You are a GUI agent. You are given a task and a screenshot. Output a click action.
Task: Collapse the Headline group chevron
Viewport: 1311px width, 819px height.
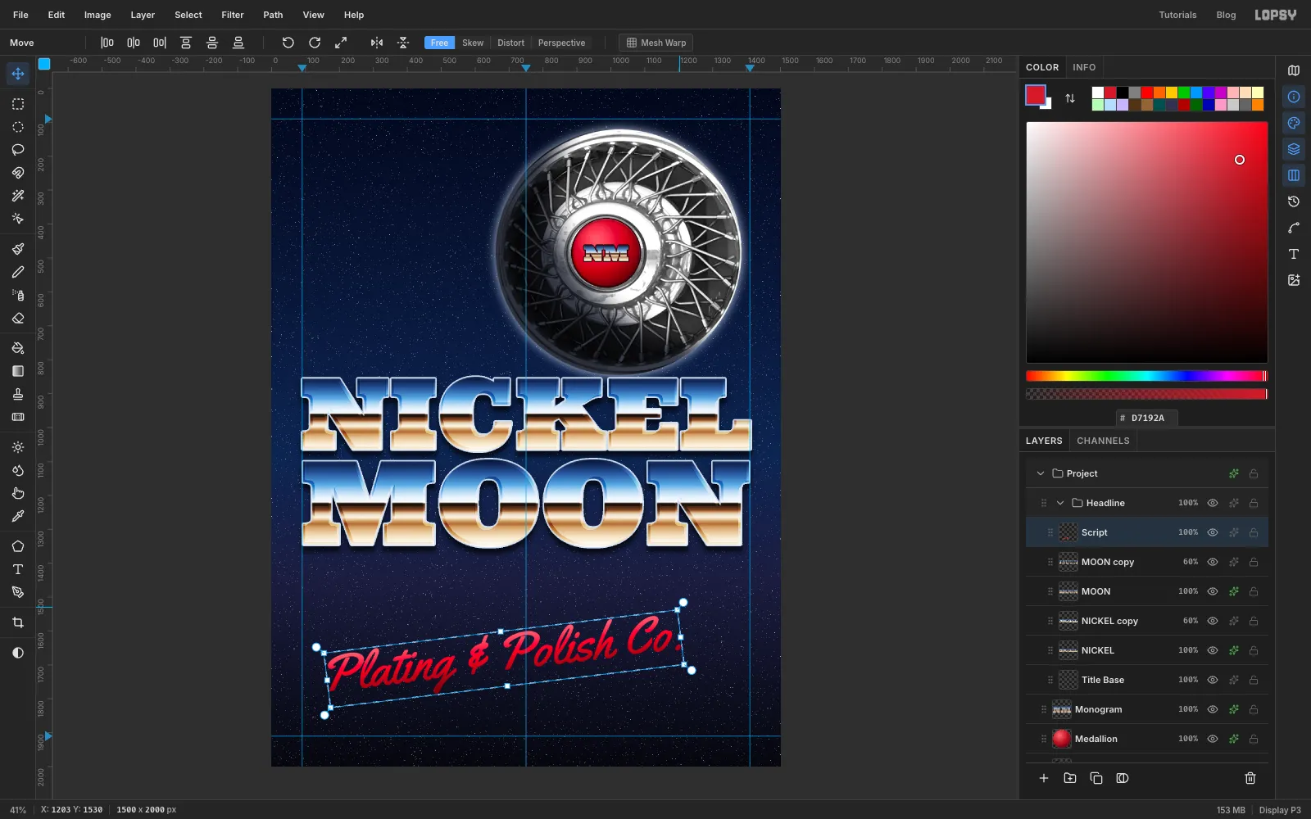coord(1060,503)
